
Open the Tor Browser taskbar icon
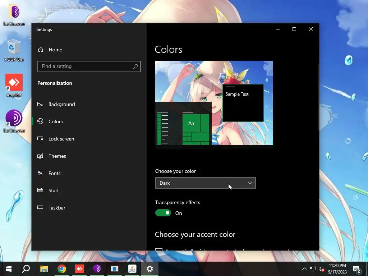97,269
